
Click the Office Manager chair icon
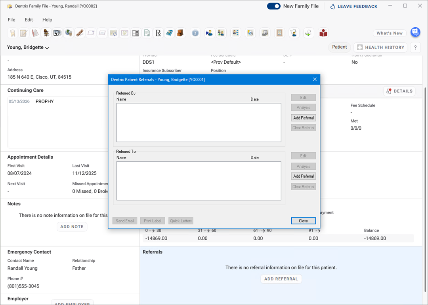[46, 33]
